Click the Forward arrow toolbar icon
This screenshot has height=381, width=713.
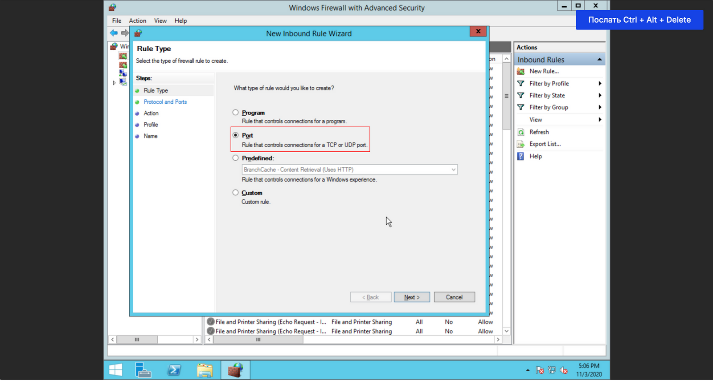[x=125, y=32]
